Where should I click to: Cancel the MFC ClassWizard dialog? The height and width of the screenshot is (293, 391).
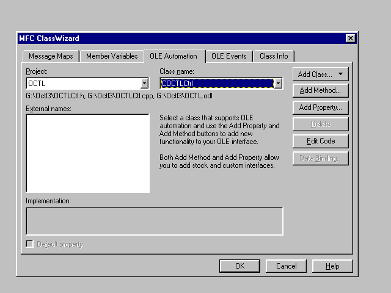pyautogui.click(x=286, y=266)
